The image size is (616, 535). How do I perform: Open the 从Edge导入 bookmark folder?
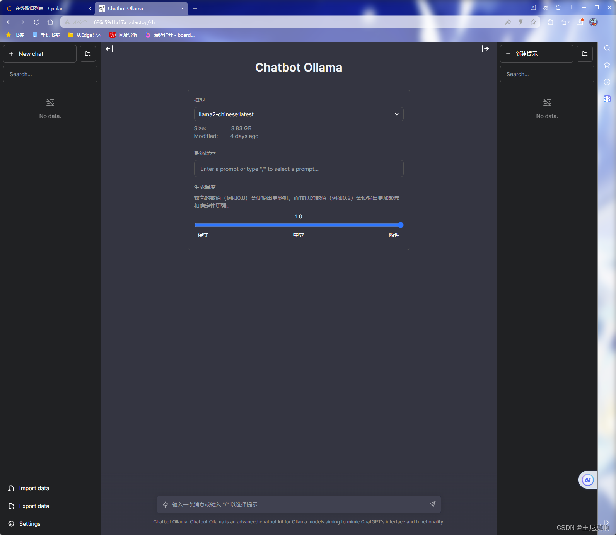(x=84, y=35)
